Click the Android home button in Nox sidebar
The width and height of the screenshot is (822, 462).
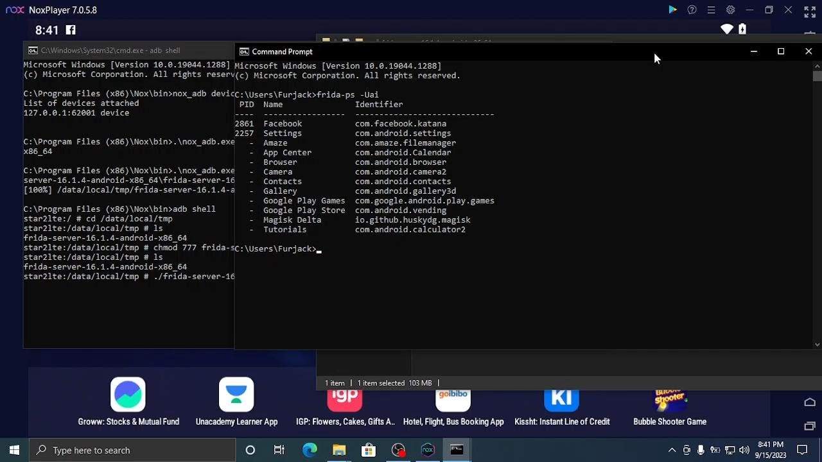pos(810,402)
